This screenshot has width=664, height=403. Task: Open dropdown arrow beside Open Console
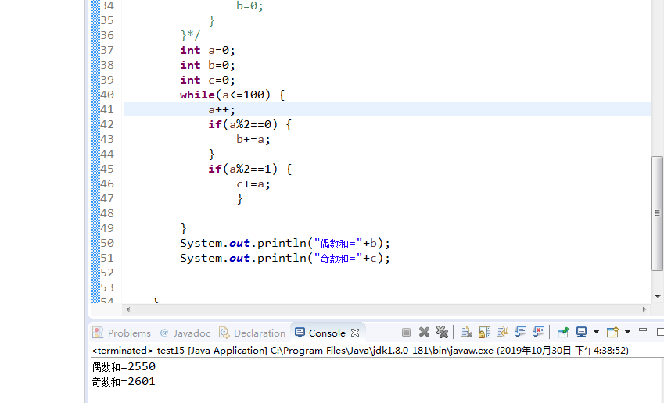[627, 332]
